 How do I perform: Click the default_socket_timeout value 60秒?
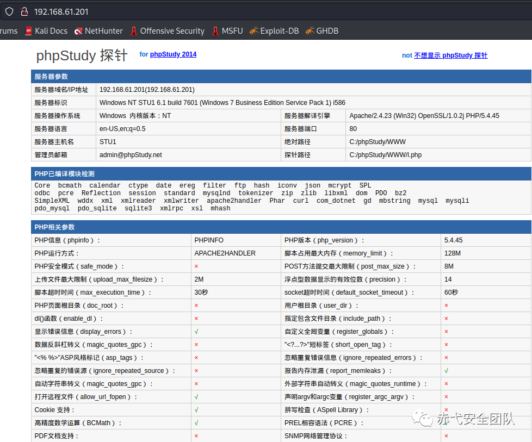click(451, 292)
